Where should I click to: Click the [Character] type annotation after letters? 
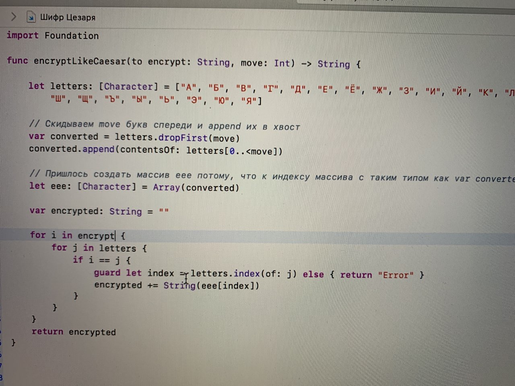coord(129,86)
